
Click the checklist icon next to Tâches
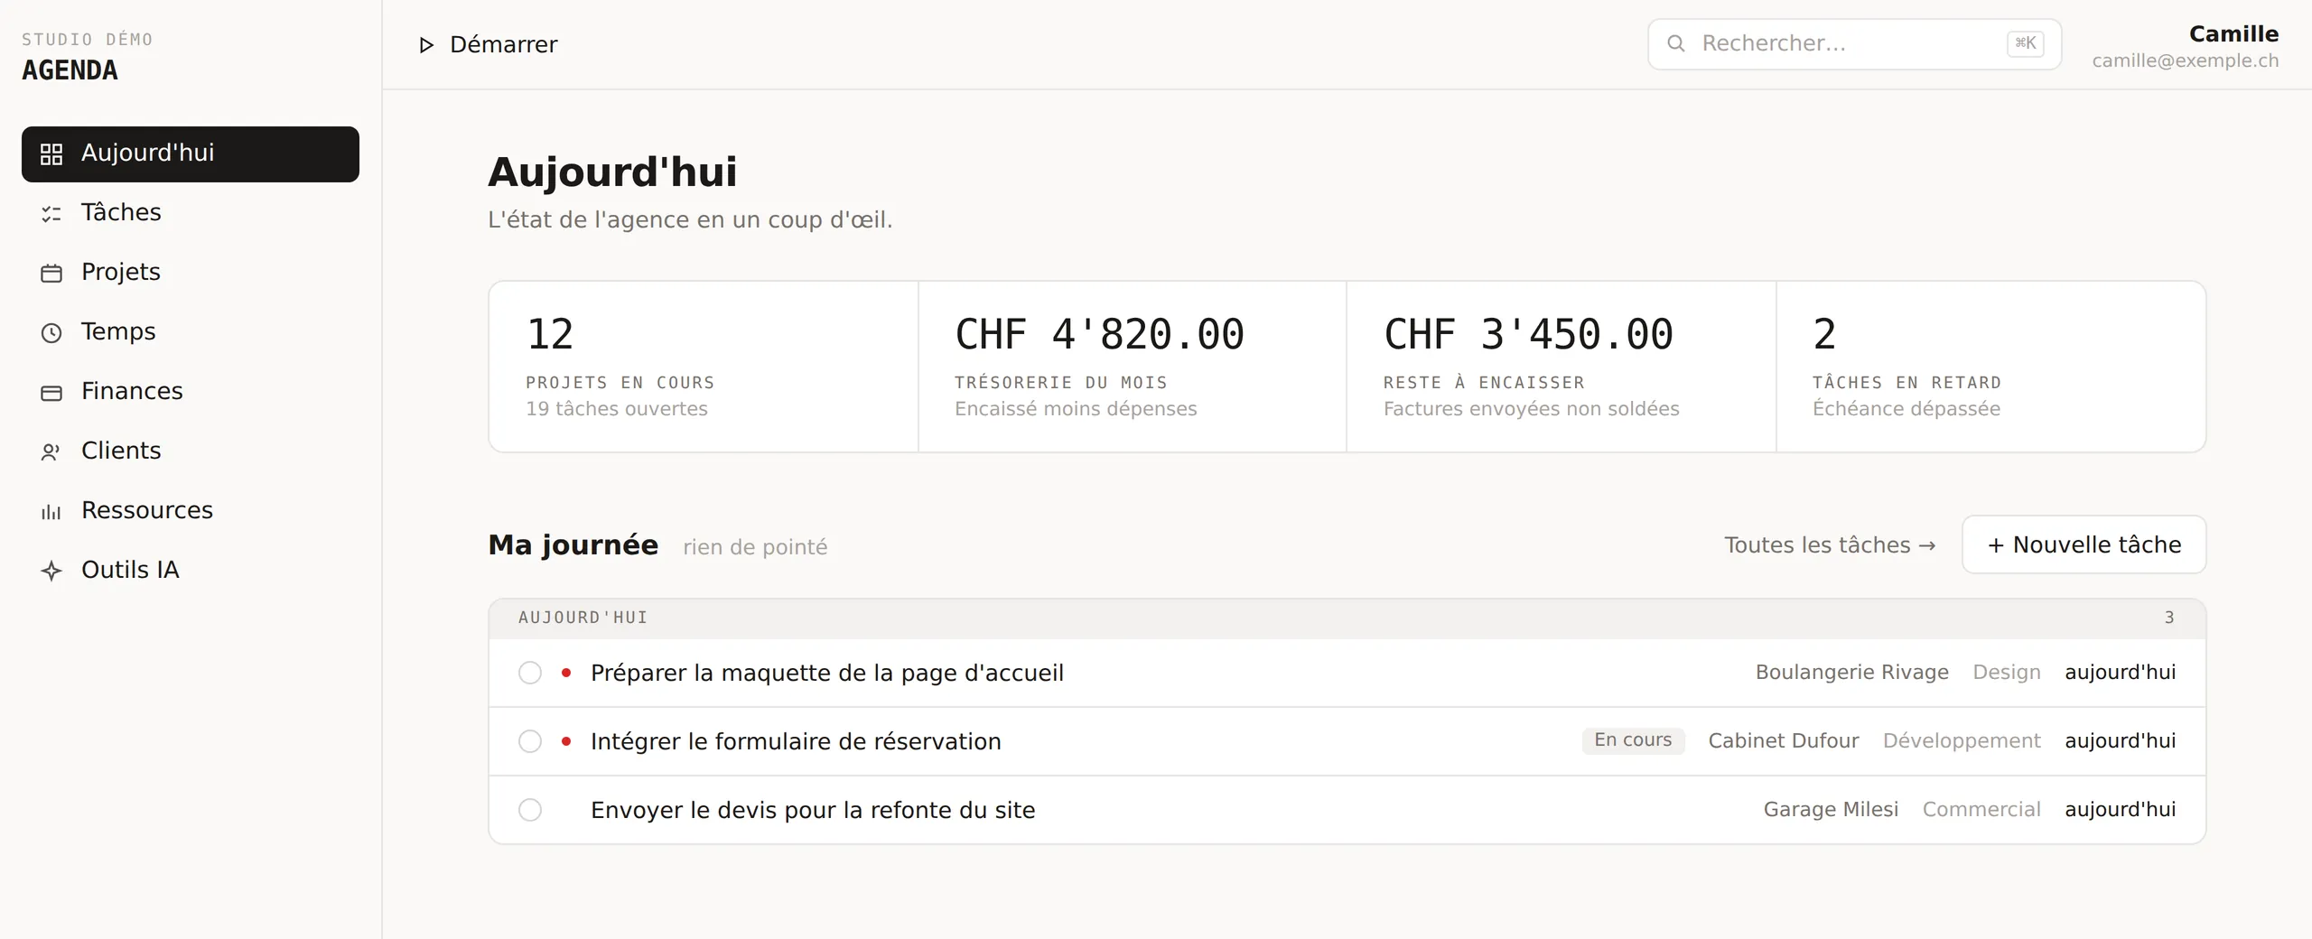(x=51, y=214)
